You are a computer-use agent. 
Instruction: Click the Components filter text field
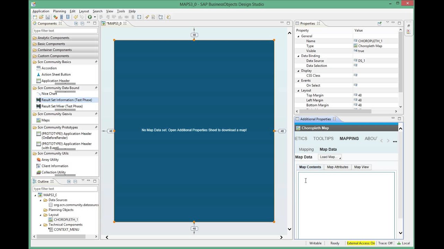pos(65,31)
